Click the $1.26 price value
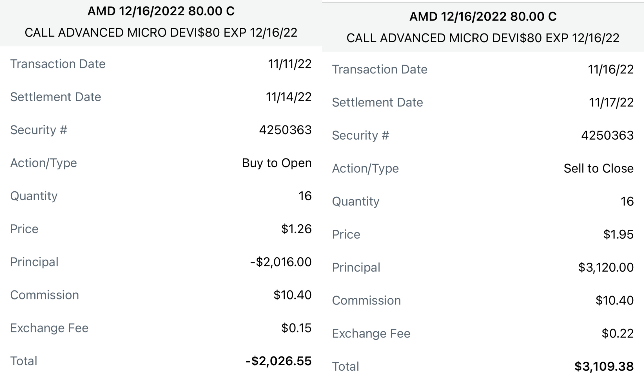Image resolution: width=644 pixels, height=387 pixels. (296, 229)
